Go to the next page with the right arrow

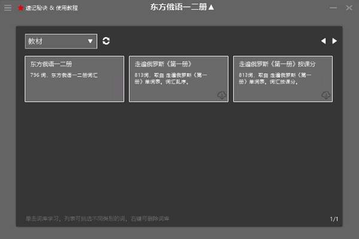[334, 41]
